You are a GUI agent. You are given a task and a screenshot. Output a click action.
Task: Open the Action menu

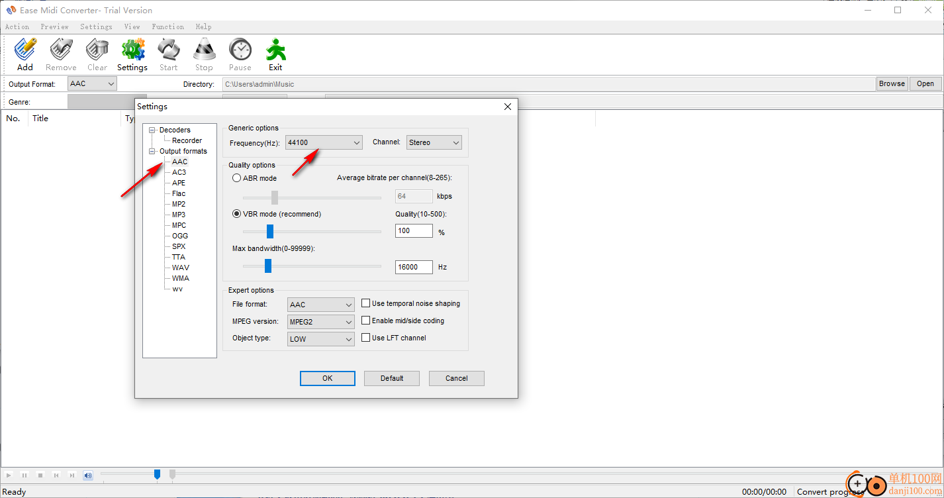17,26
